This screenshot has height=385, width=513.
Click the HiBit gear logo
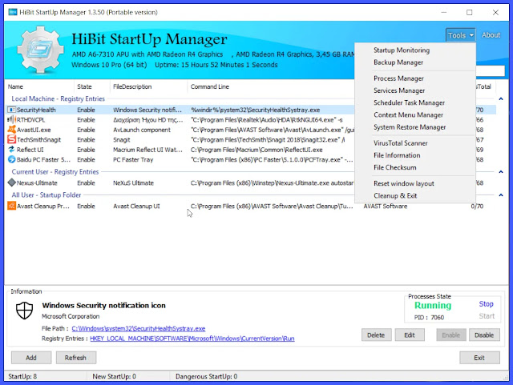pyautogui.click(x=40, y=50)
